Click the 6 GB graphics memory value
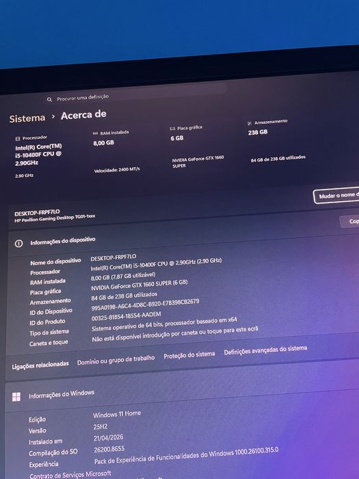 click(x=177, y=138)
